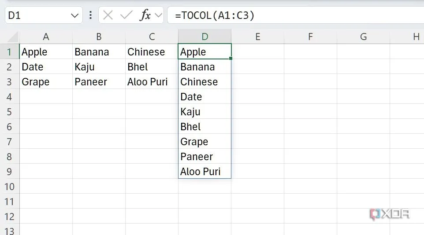
Task: Select row 10 header
Action: [x=9, y=187]
